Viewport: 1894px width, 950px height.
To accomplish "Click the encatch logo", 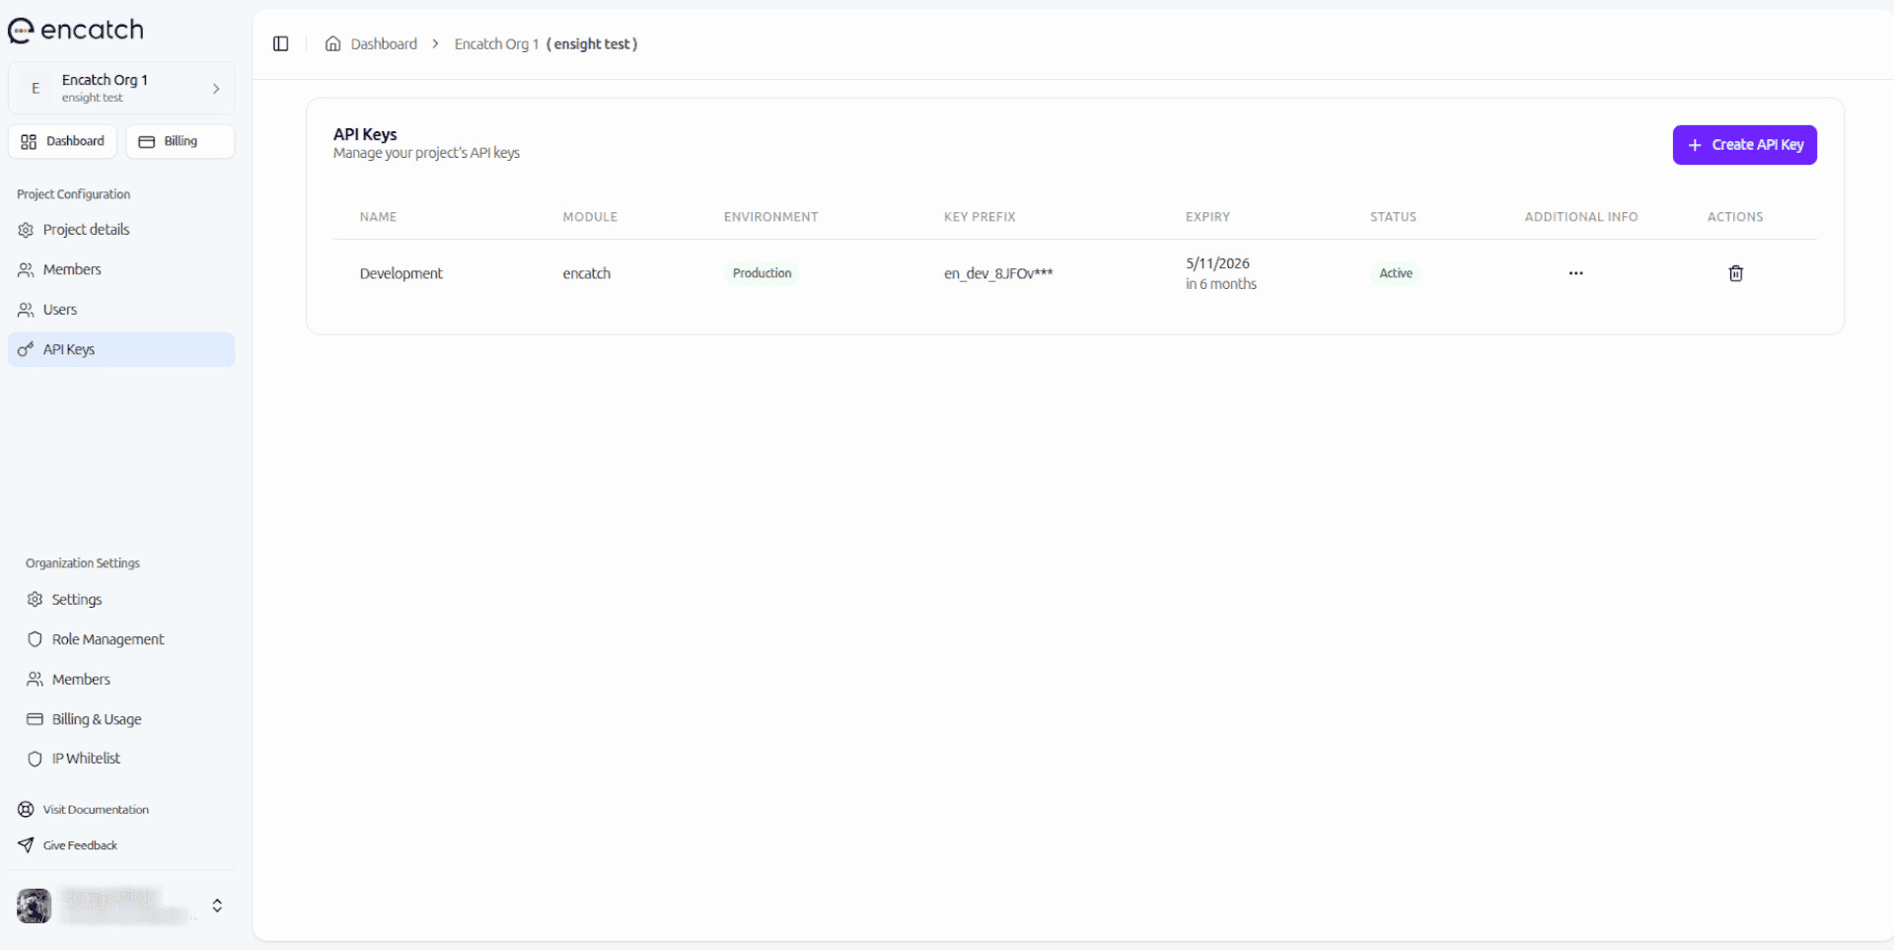I will point(76,31).
